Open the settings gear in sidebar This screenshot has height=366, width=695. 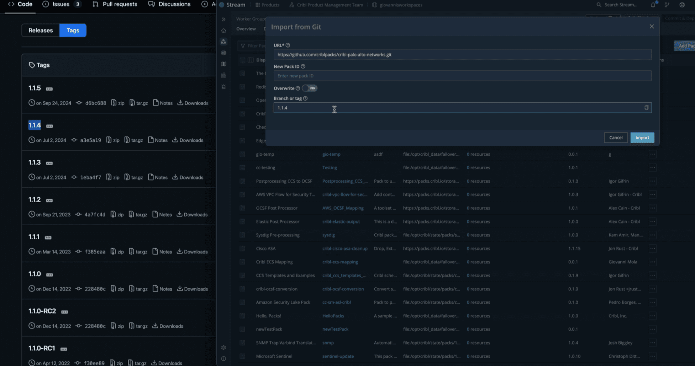pos(223,348)
